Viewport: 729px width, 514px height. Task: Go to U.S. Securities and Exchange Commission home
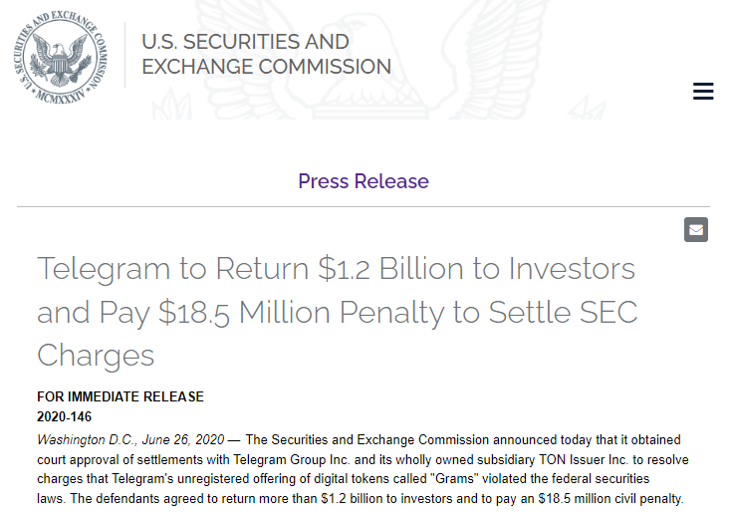pos(266,55)
